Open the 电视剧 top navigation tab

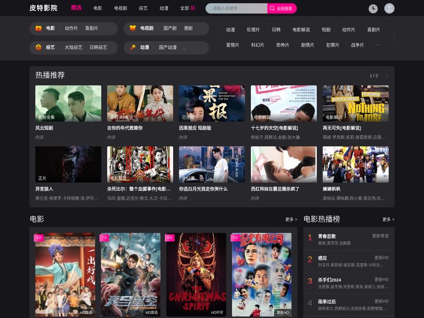click(121, 8)
